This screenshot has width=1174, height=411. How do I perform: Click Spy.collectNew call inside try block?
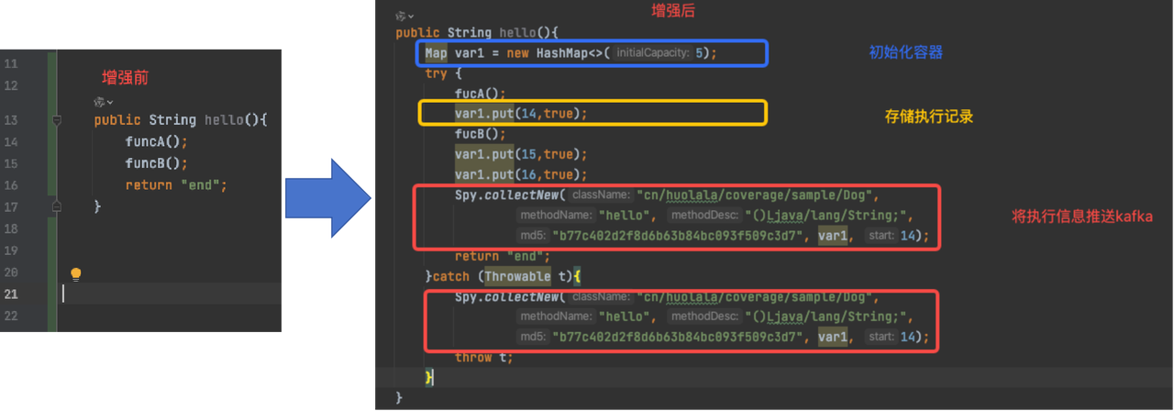pyautogui.click(x=507, y=195)
